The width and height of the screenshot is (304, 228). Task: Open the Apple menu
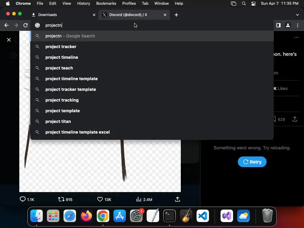pos(8,3)
